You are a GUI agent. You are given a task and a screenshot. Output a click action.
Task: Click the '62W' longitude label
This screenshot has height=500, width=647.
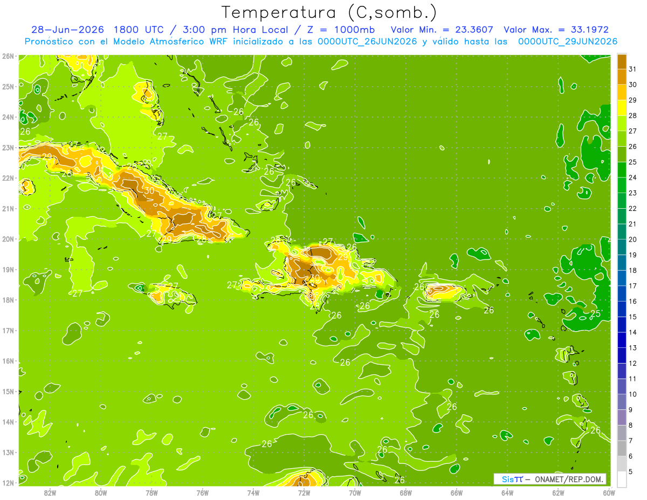[x=559, y=492]
